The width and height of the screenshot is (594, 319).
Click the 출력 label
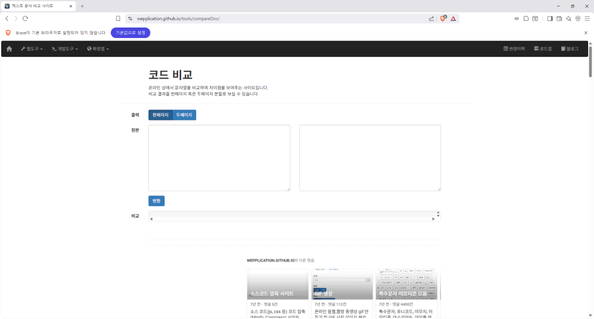click(135, 115)
